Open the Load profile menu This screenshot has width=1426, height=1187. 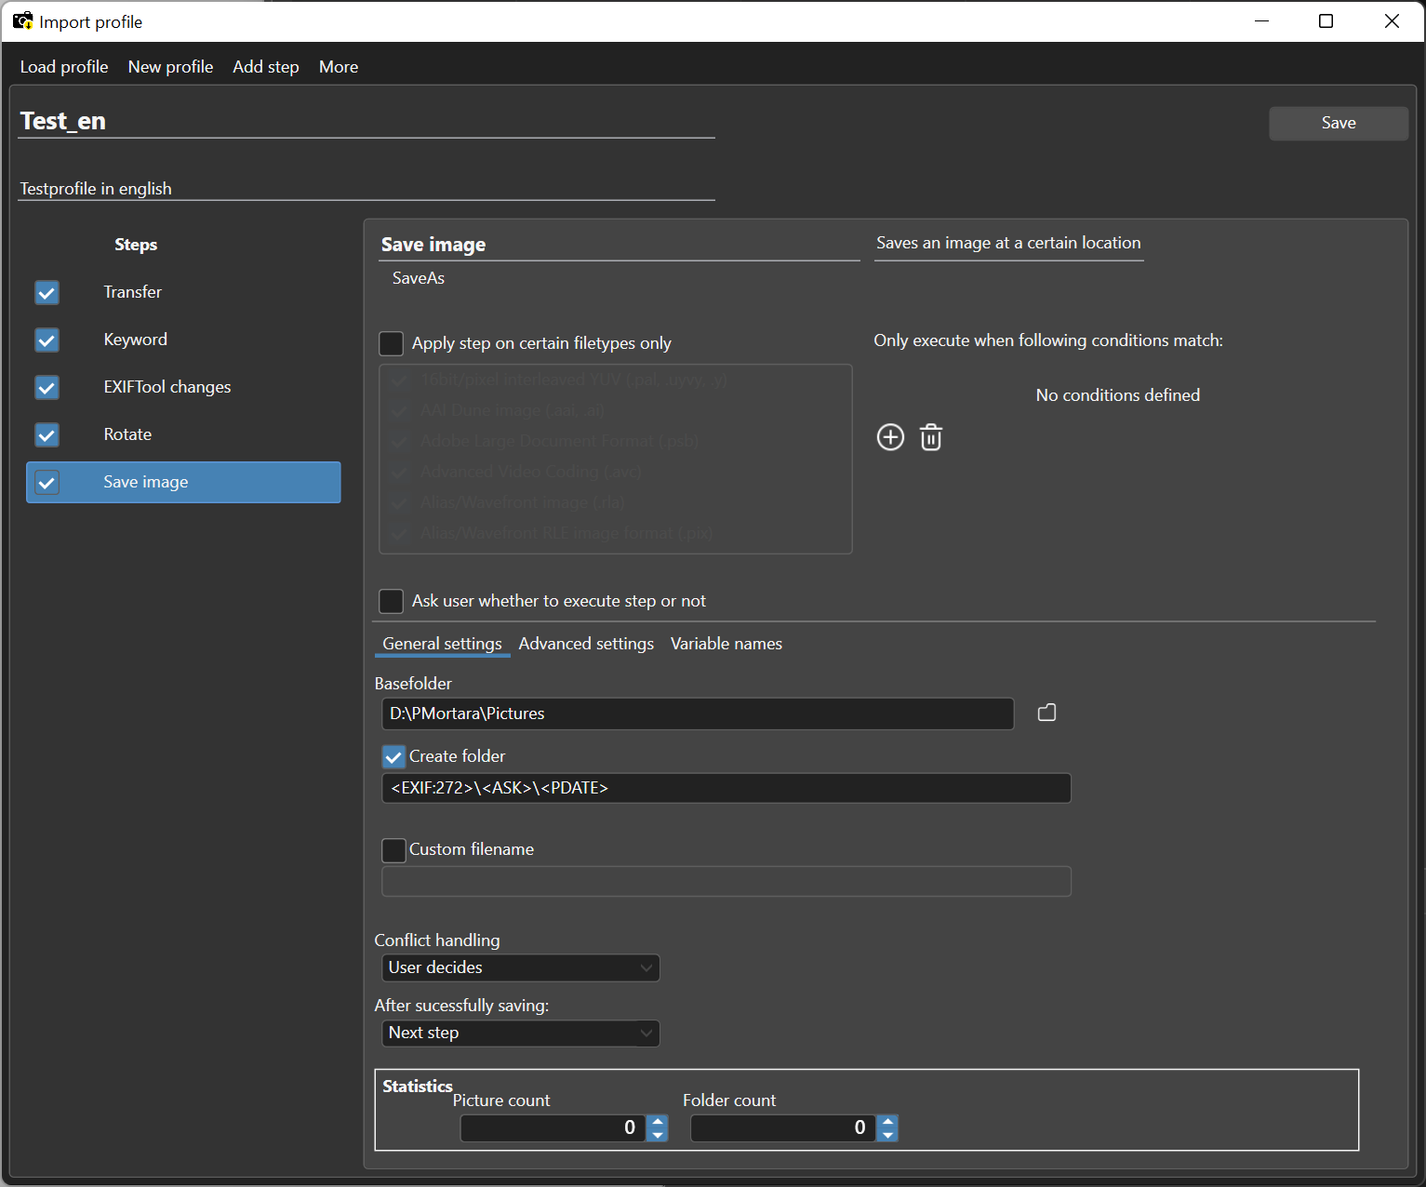[64, 67]
